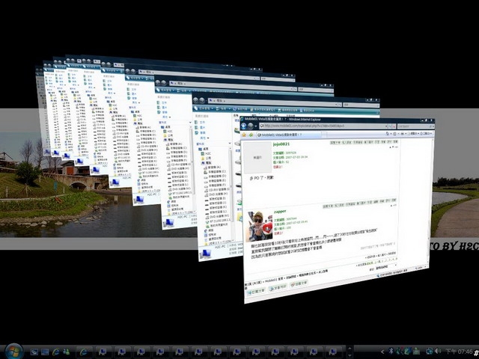479x359 pixels.
Task: Open the Windows Start orb
Action: [x=13, y=352]
